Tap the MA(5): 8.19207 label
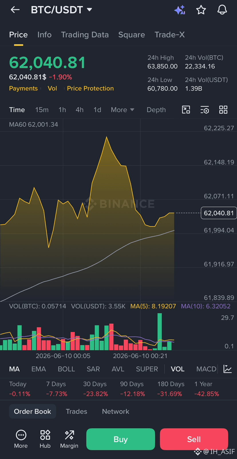The width and height of the screenshot is (237, 459). (153, 306)
